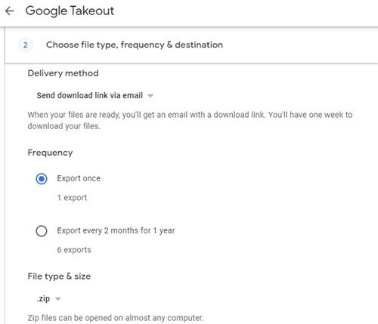Click the File type & size heading
378x324 pixels.
tap(59, 276)
